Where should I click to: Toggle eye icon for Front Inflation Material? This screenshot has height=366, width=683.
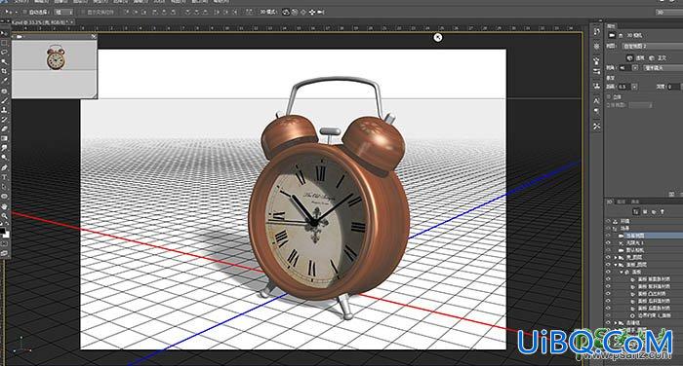click(608, 279)
